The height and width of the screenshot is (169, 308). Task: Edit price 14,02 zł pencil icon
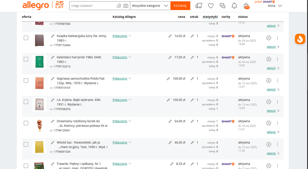pyautogui.click(x=170, y=36)
